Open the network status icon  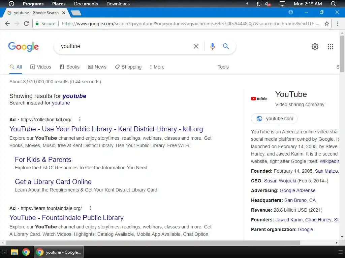(x=259, y=4)
